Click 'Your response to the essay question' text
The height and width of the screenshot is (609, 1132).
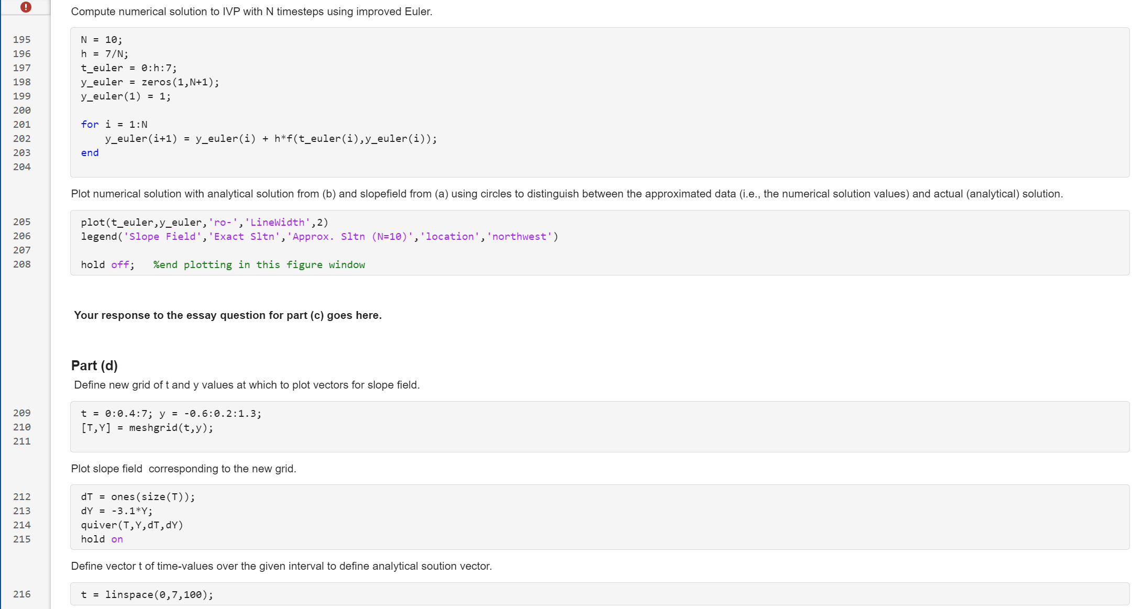[228, 315]
